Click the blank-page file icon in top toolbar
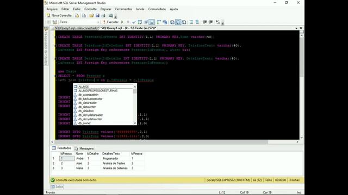348x195 pixels. point(84,16)
